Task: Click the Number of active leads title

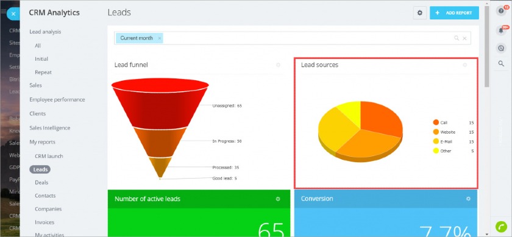Action: coord(148,199)
